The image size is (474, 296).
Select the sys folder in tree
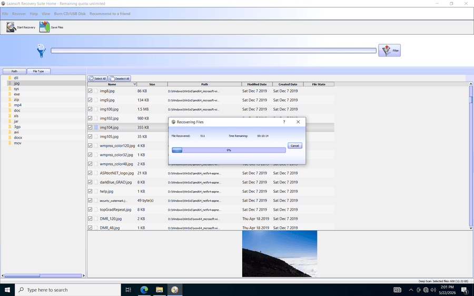pos(16,88)
